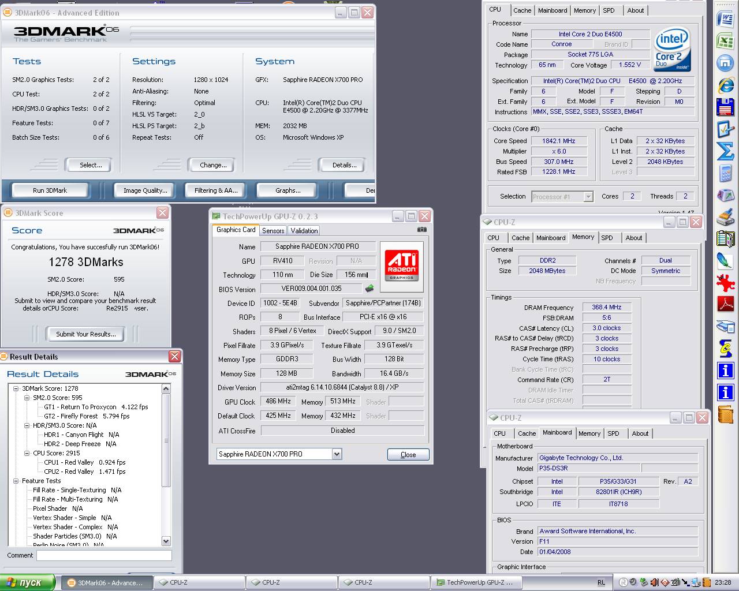Launch the blue floppy disk file manager icon

[x=725, y=107]
